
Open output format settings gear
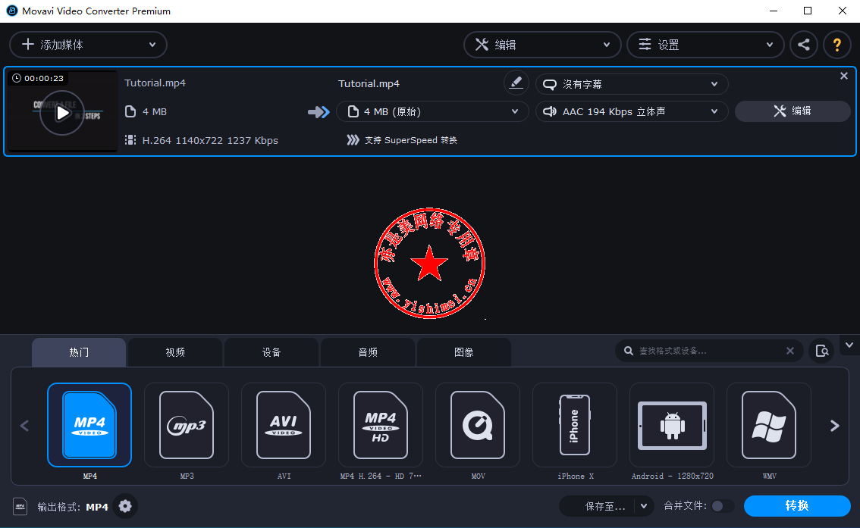(x=125, y=506)
